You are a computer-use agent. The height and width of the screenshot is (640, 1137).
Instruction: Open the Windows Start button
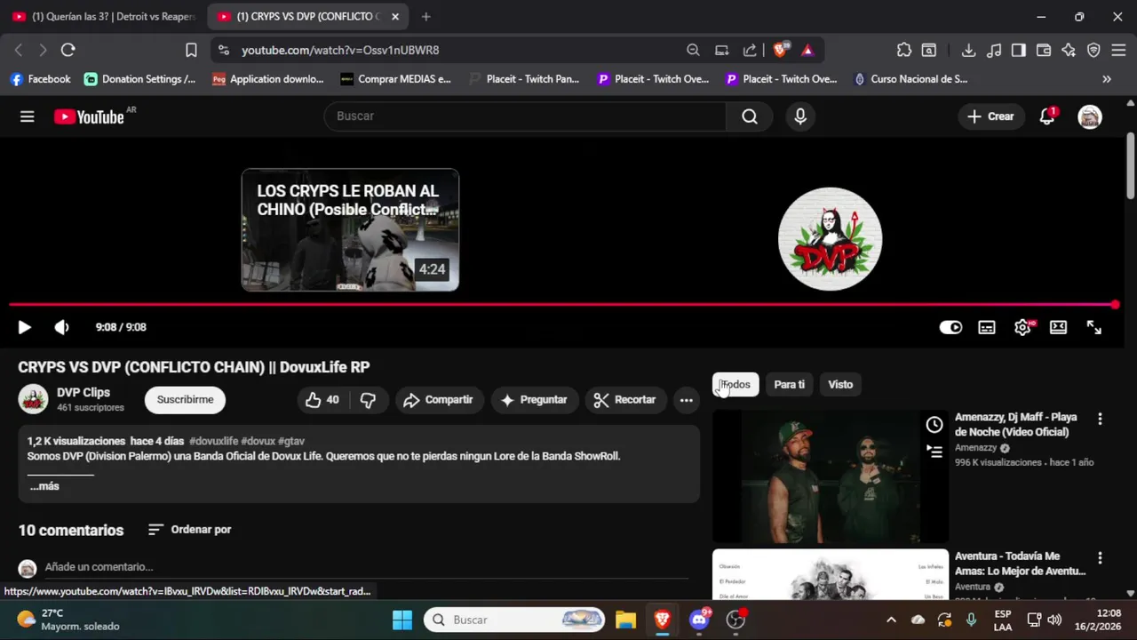pyautogui.click(x=402, y=620)
